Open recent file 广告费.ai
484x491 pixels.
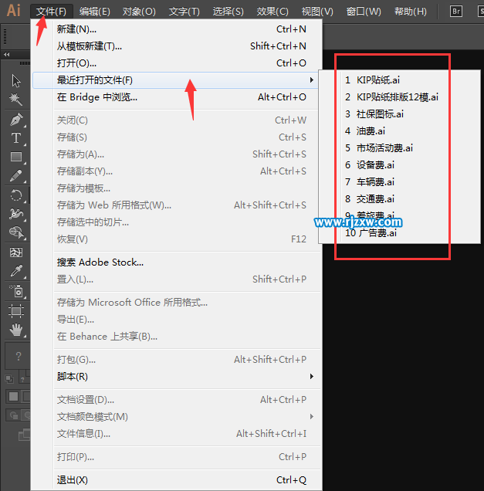coord(399,232)
